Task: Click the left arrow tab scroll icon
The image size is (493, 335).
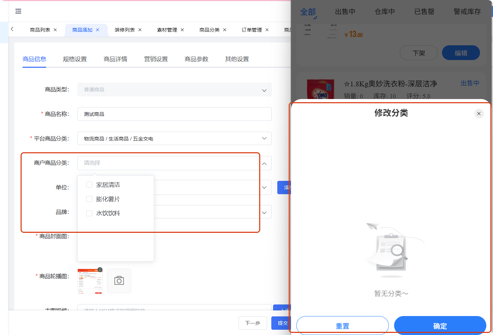Action: click(12, 29)
